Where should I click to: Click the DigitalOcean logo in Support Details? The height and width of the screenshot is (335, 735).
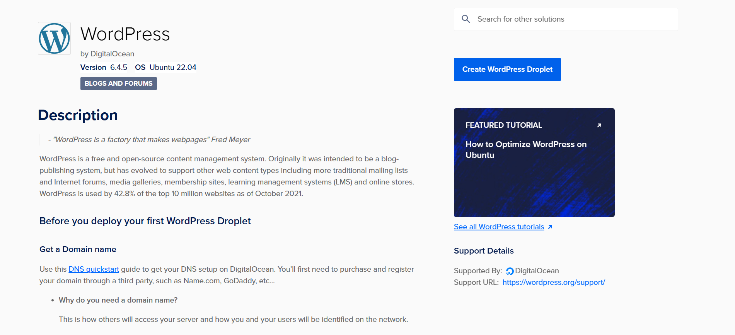coord(510,271)
